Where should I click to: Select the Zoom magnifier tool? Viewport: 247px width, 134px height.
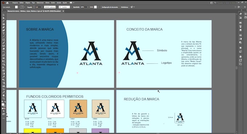tap(4, 98)
